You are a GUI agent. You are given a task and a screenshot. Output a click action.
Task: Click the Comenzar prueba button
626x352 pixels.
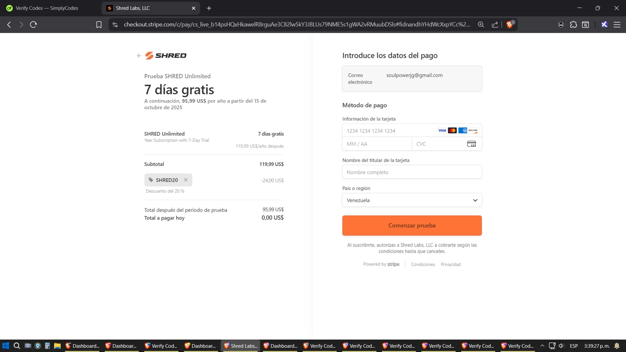(412, 226)
